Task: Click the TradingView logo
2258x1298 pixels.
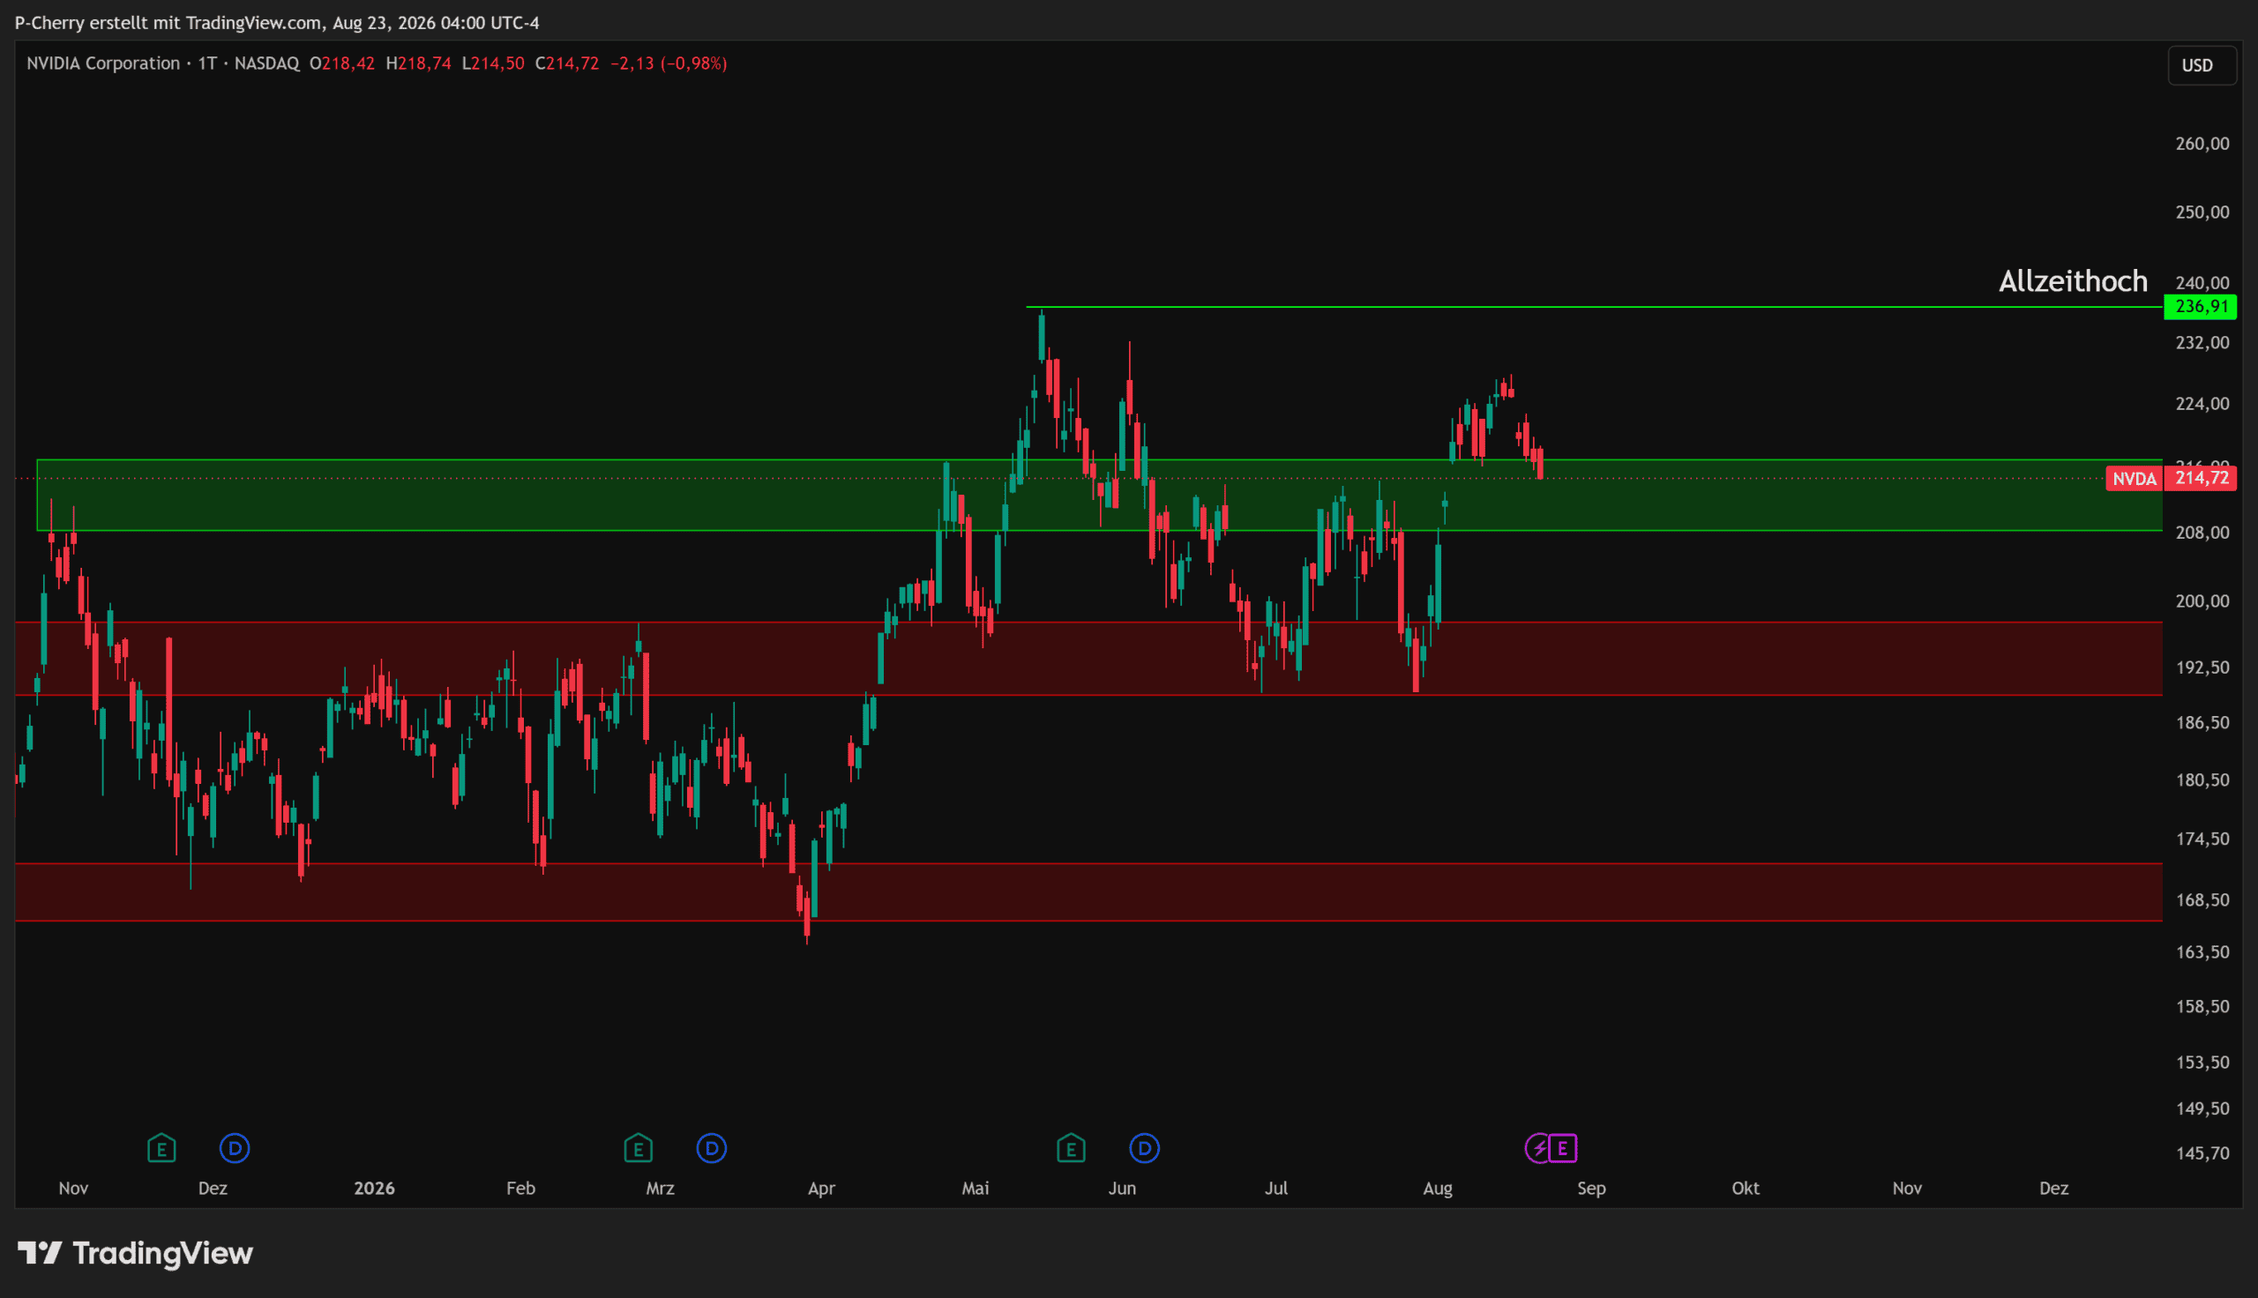Action: 136,1253
